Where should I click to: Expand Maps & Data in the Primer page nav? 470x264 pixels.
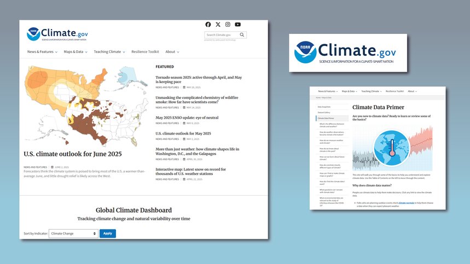(349, 91)
